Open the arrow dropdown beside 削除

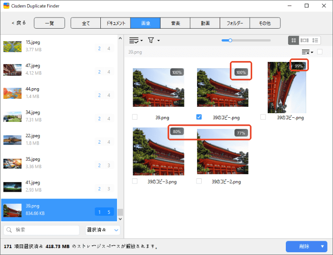pyautogui.click(x=322, y=247)
